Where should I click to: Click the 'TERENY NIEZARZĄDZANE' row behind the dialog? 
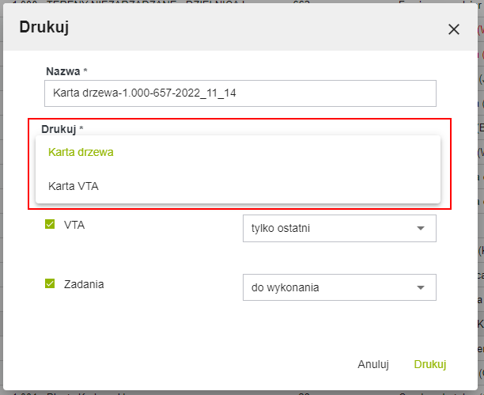119,2
